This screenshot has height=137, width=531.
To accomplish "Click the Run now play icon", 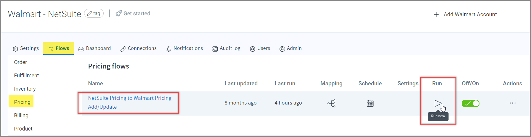I will [438, 103].
